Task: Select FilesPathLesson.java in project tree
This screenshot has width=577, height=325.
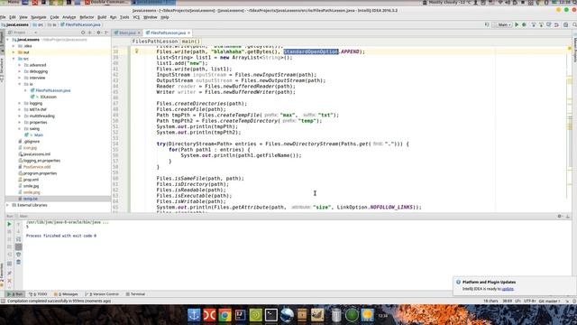Action: point(52,90)
